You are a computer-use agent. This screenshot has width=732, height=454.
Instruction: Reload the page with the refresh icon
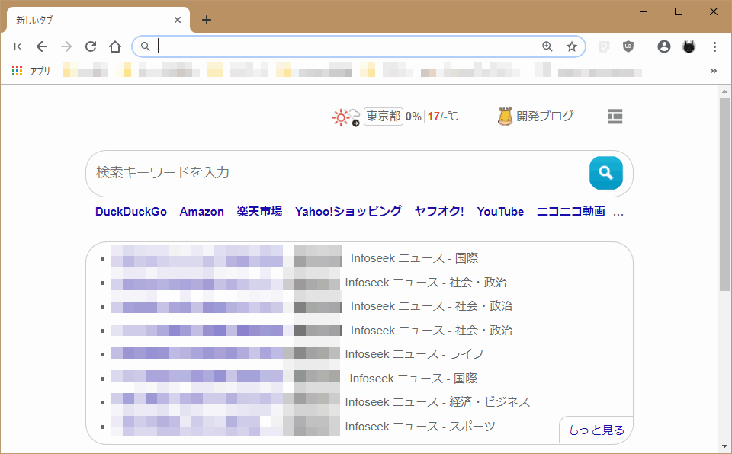point(91,46)
